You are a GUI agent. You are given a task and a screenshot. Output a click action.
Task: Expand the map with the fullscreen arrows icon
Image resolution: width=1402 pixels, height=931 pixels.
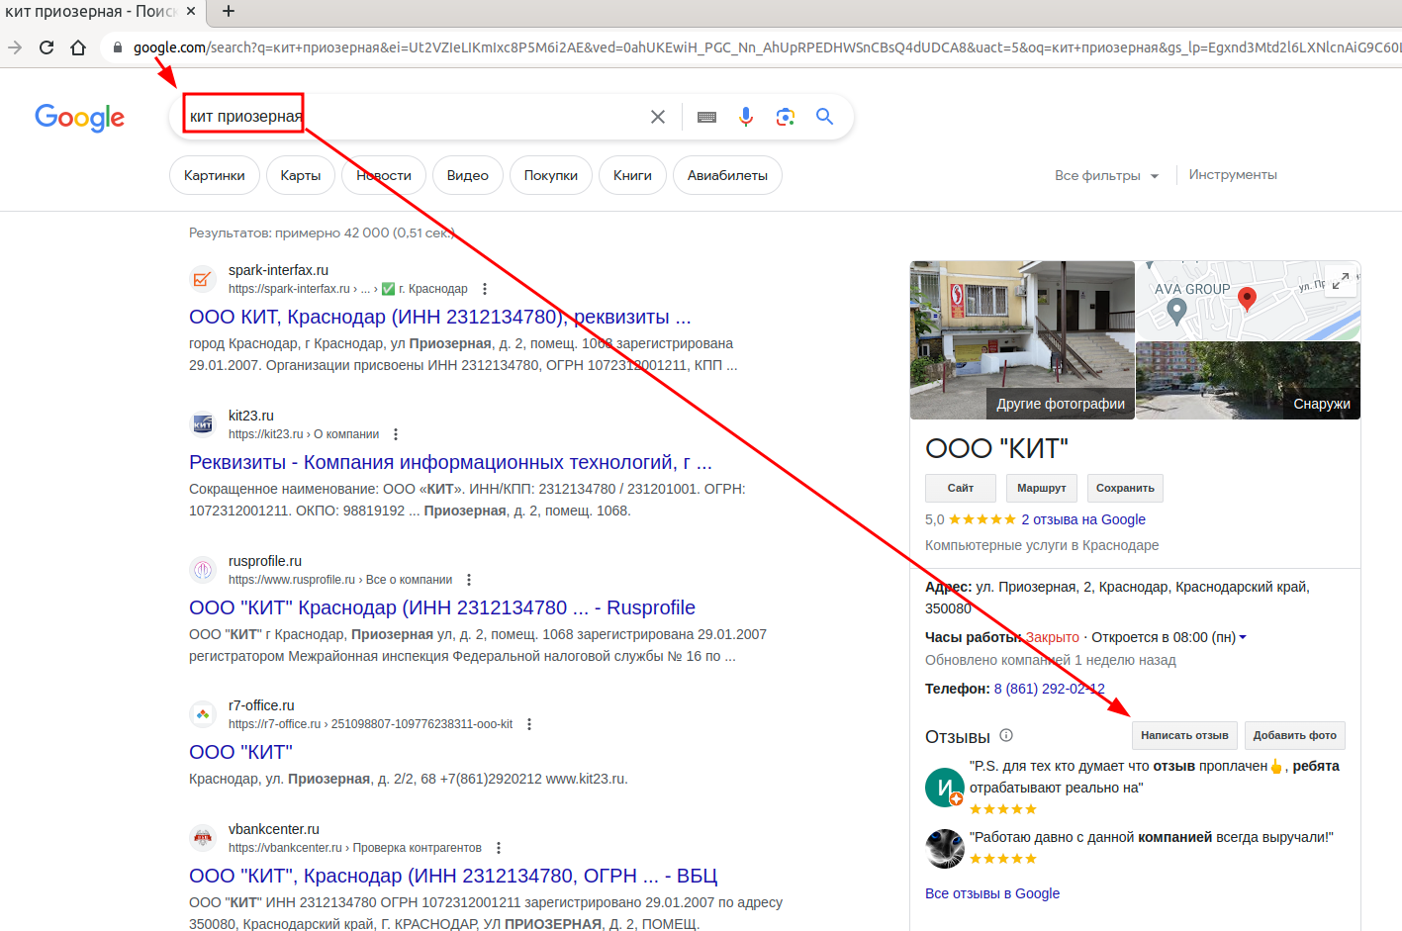click(1341, 281)
